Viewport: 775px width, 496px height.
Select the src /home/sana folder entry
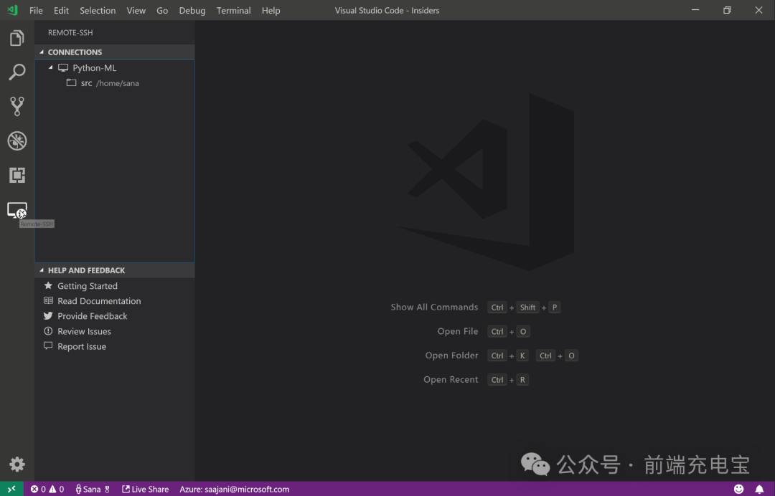[115, 83]
